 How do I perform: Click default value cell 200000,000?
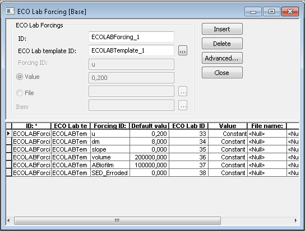pos(149,157)
